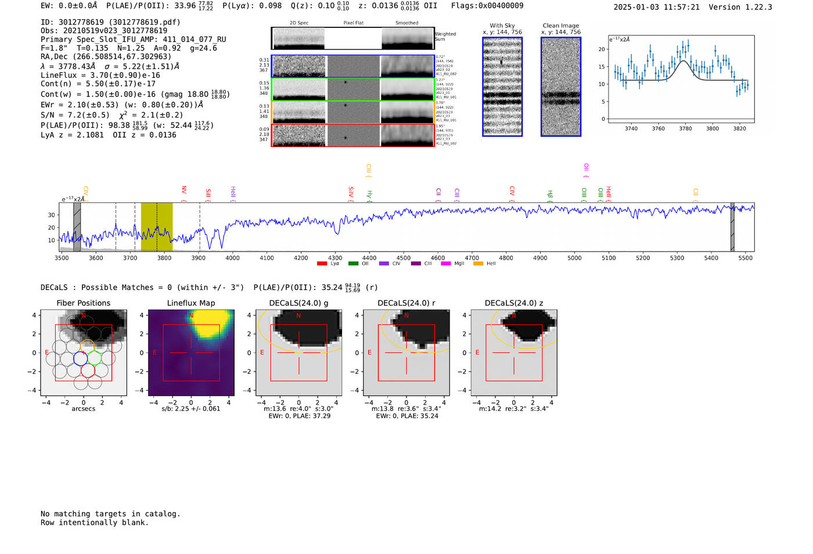
Task: Click the 'EWr: 0, PLAE: 35.24' caption
Action: click(407, 416)
